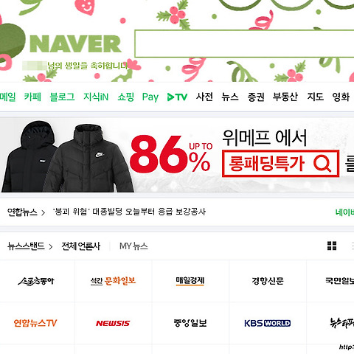Open the KBS WORLD publisher logo

(268, 323)
